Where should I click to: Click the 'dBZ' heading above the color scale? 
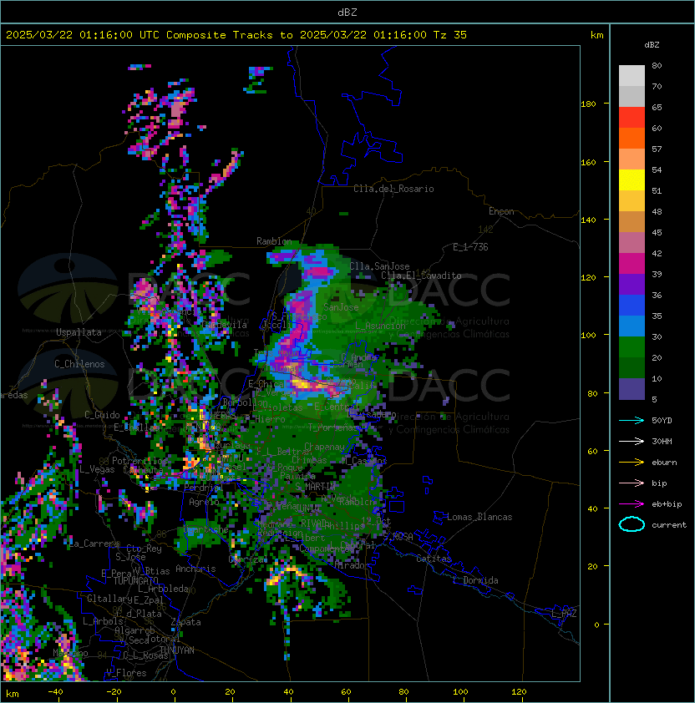(652, 45)
